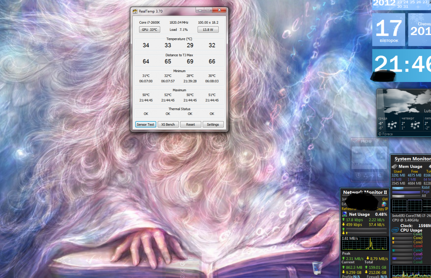Image resolution: width=431 pixels, height=278 pixels.
Task: Click the RealTemp title bar app icon
Action: (135, 11)
